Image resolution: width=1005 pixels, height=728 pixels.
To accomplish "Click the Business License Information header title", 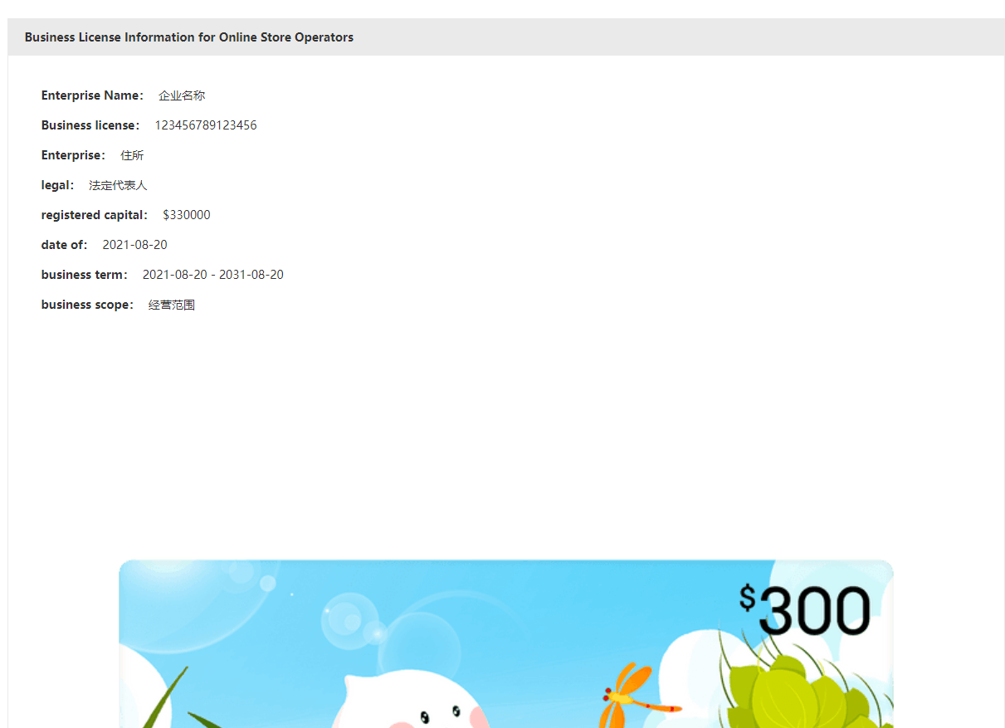I will click(x=189, y=37).
